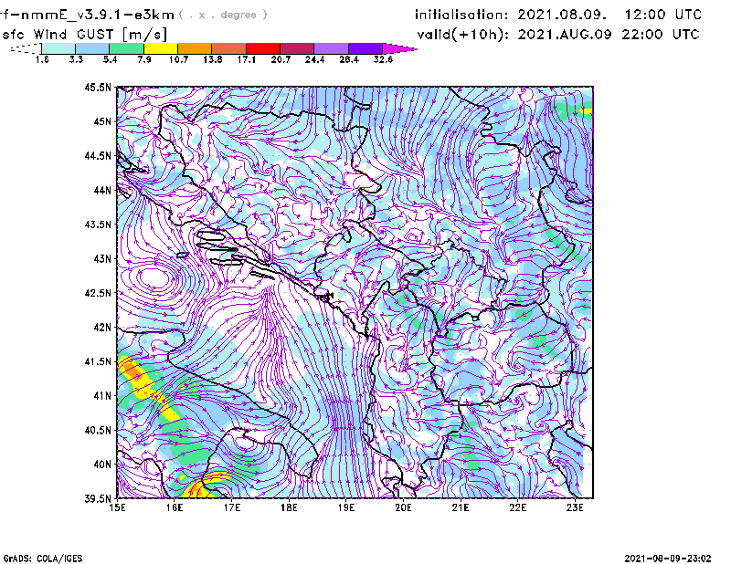Click the 44.5N latitude label
The image size is (731, 564).
point(98,155)
